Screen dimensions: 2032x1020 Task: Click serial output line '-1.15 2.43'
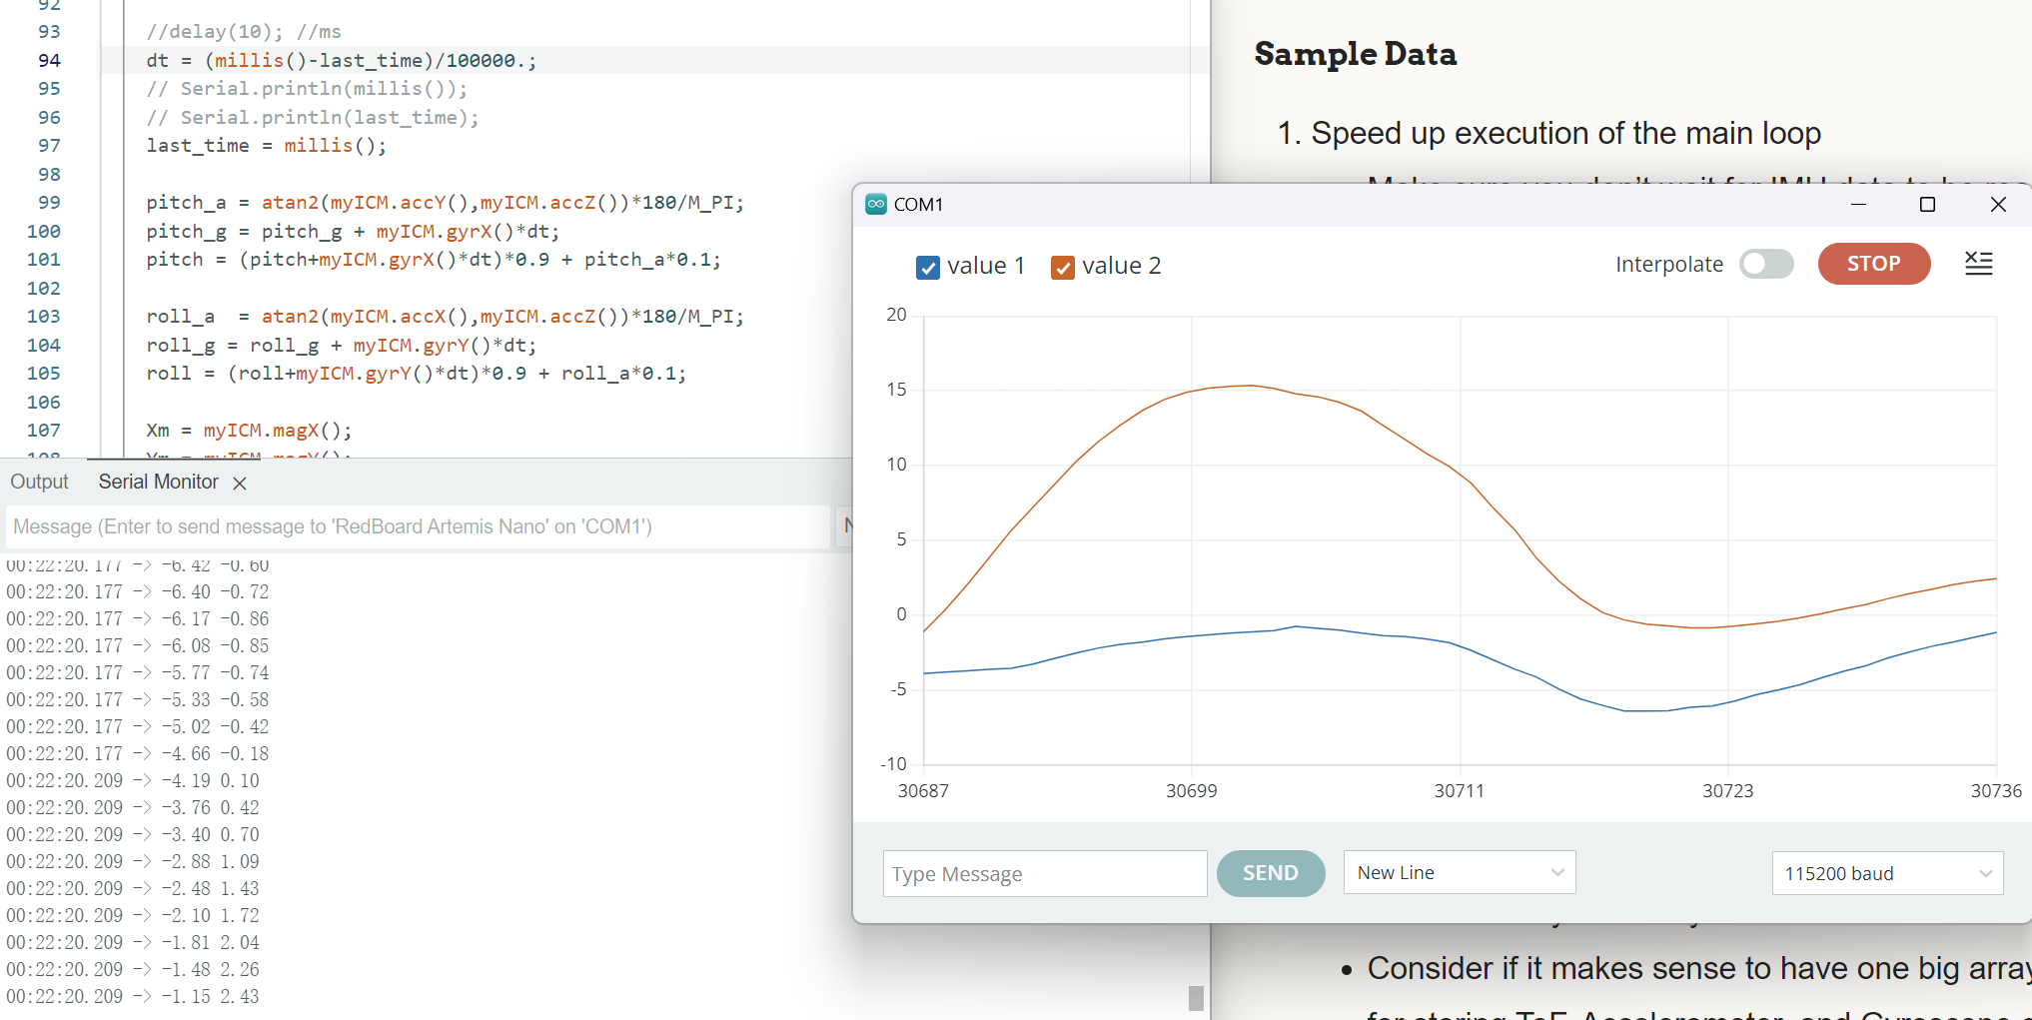tap(133, 997)
